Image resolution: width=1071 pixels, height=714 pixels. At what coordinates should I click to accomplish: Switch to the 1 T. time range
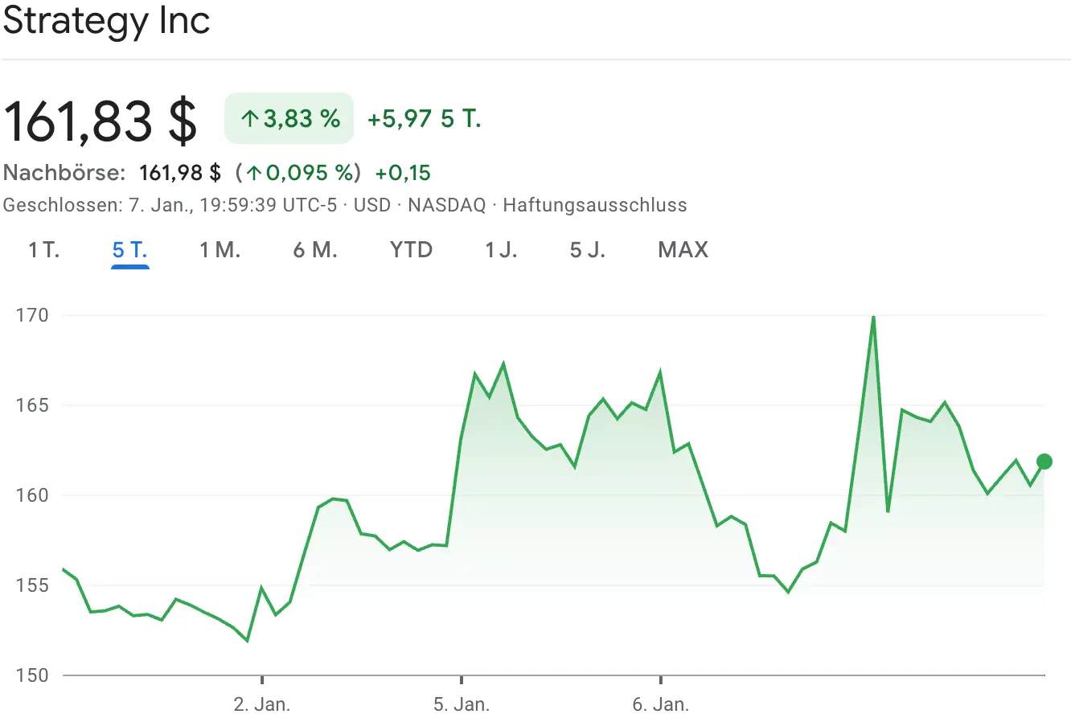pos(44,250)
